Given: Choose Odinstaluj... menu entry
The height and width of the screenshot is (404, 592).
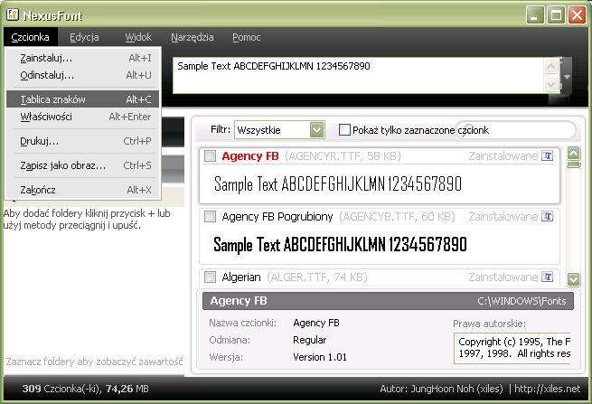Looking at the screenshot, I should click(83, 75).
